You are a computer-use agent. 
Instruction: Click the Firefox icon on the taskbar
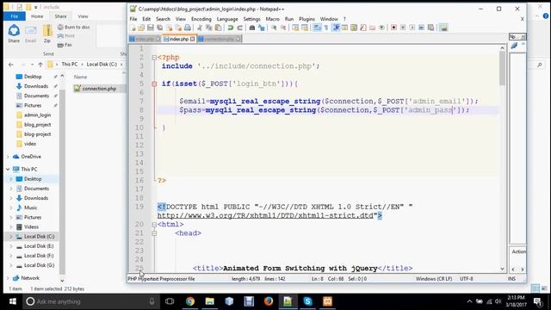pos(269,301)
